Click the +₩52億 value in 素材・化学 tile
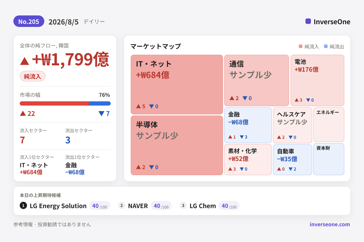 (238, 159)
